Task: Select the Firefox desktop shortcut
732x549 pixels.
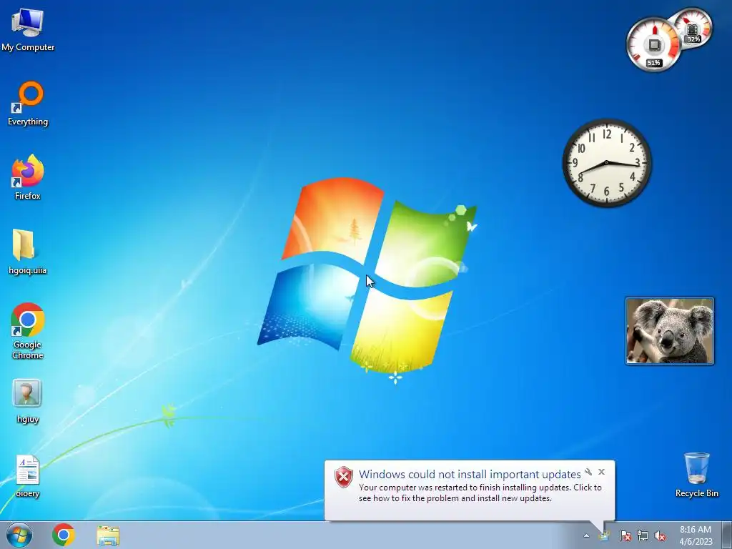Action: point(28,177)
